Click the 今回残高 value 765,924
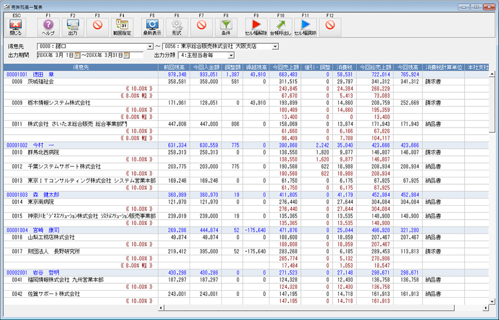The image size is (499, 320). tap(410, 74)
